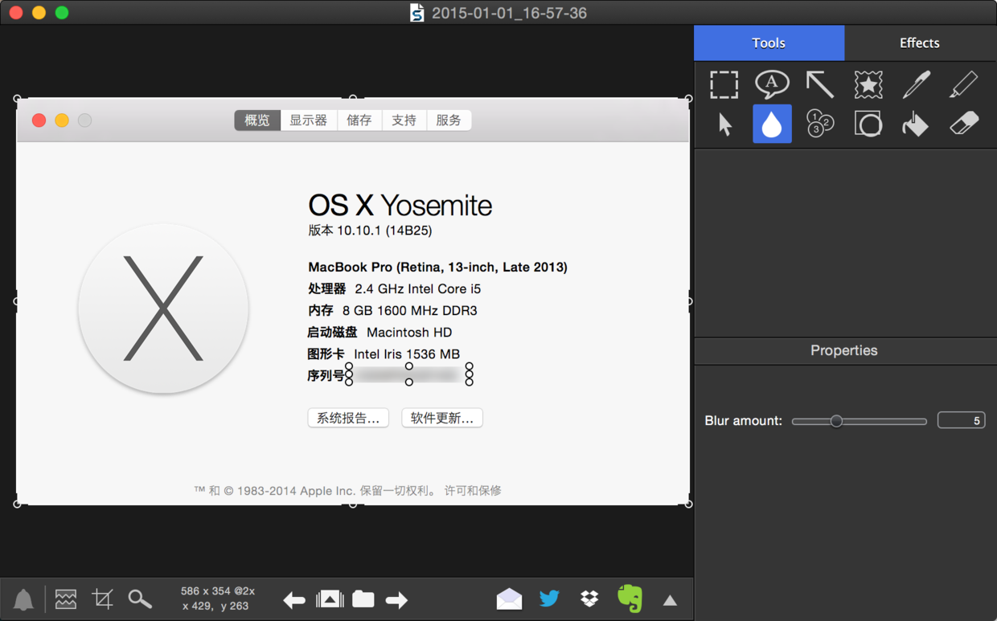The width and height of the screenshot is (997, 621).
Task: Share via the Mail envelope icon
Action: (x=509, y=599)
